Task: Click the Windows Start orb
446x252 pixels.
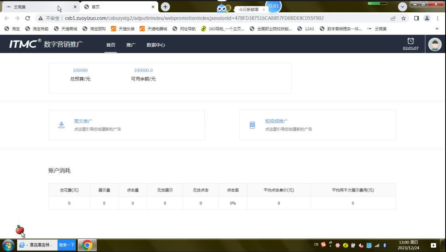Action: point(8,245)
